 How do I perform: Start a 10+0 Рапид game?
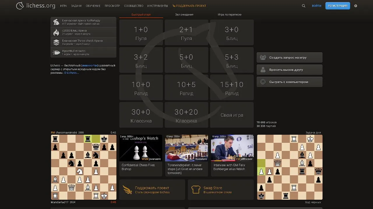pyautogui.click(x=141, y=87)
